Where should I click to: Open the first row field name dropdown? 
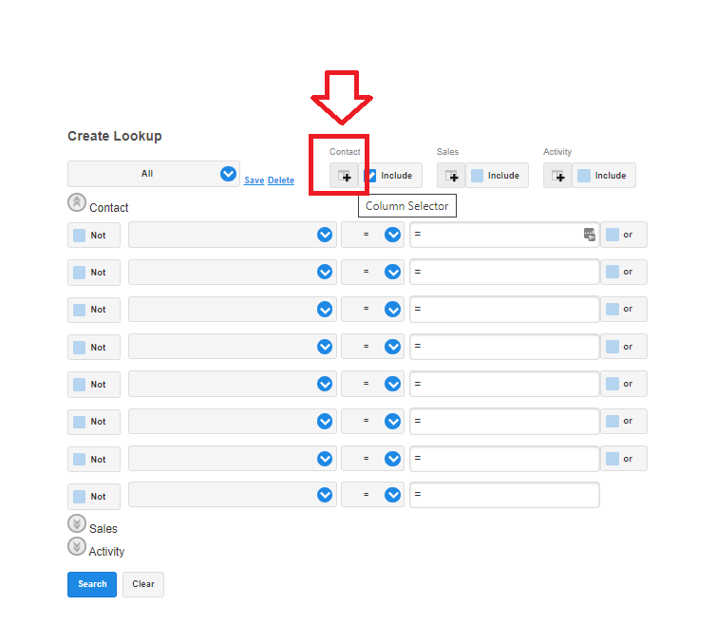click(325, 235)
